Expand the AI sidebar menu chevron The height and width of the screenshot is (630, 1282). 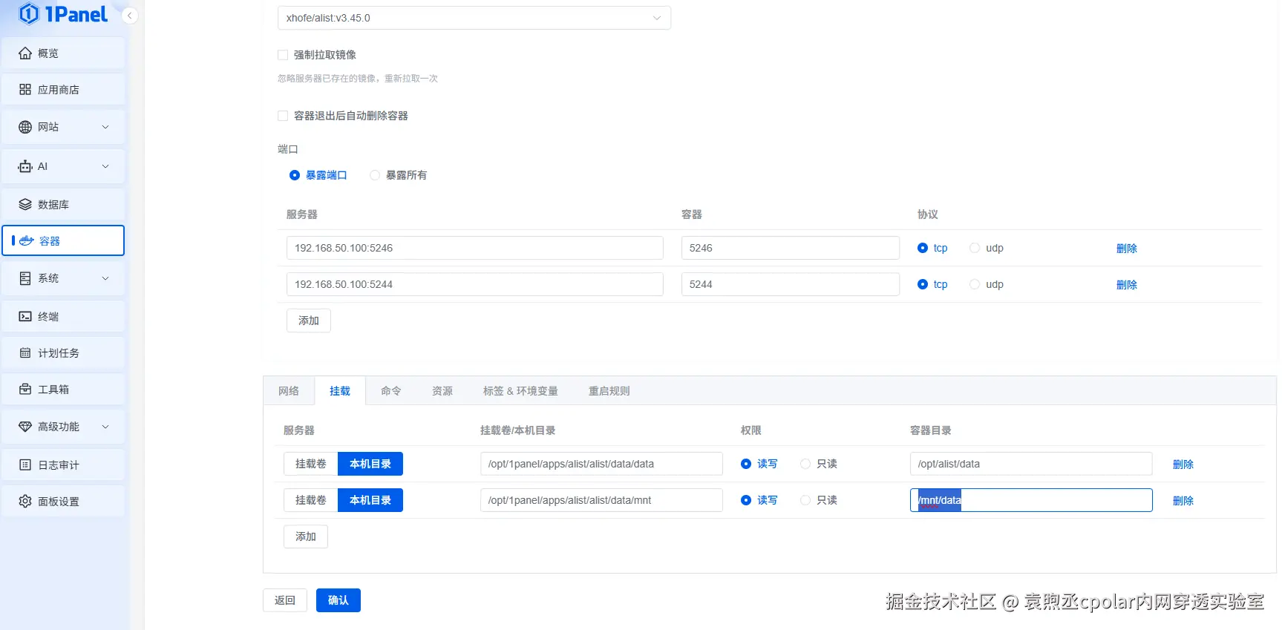(x=105, y=166)
